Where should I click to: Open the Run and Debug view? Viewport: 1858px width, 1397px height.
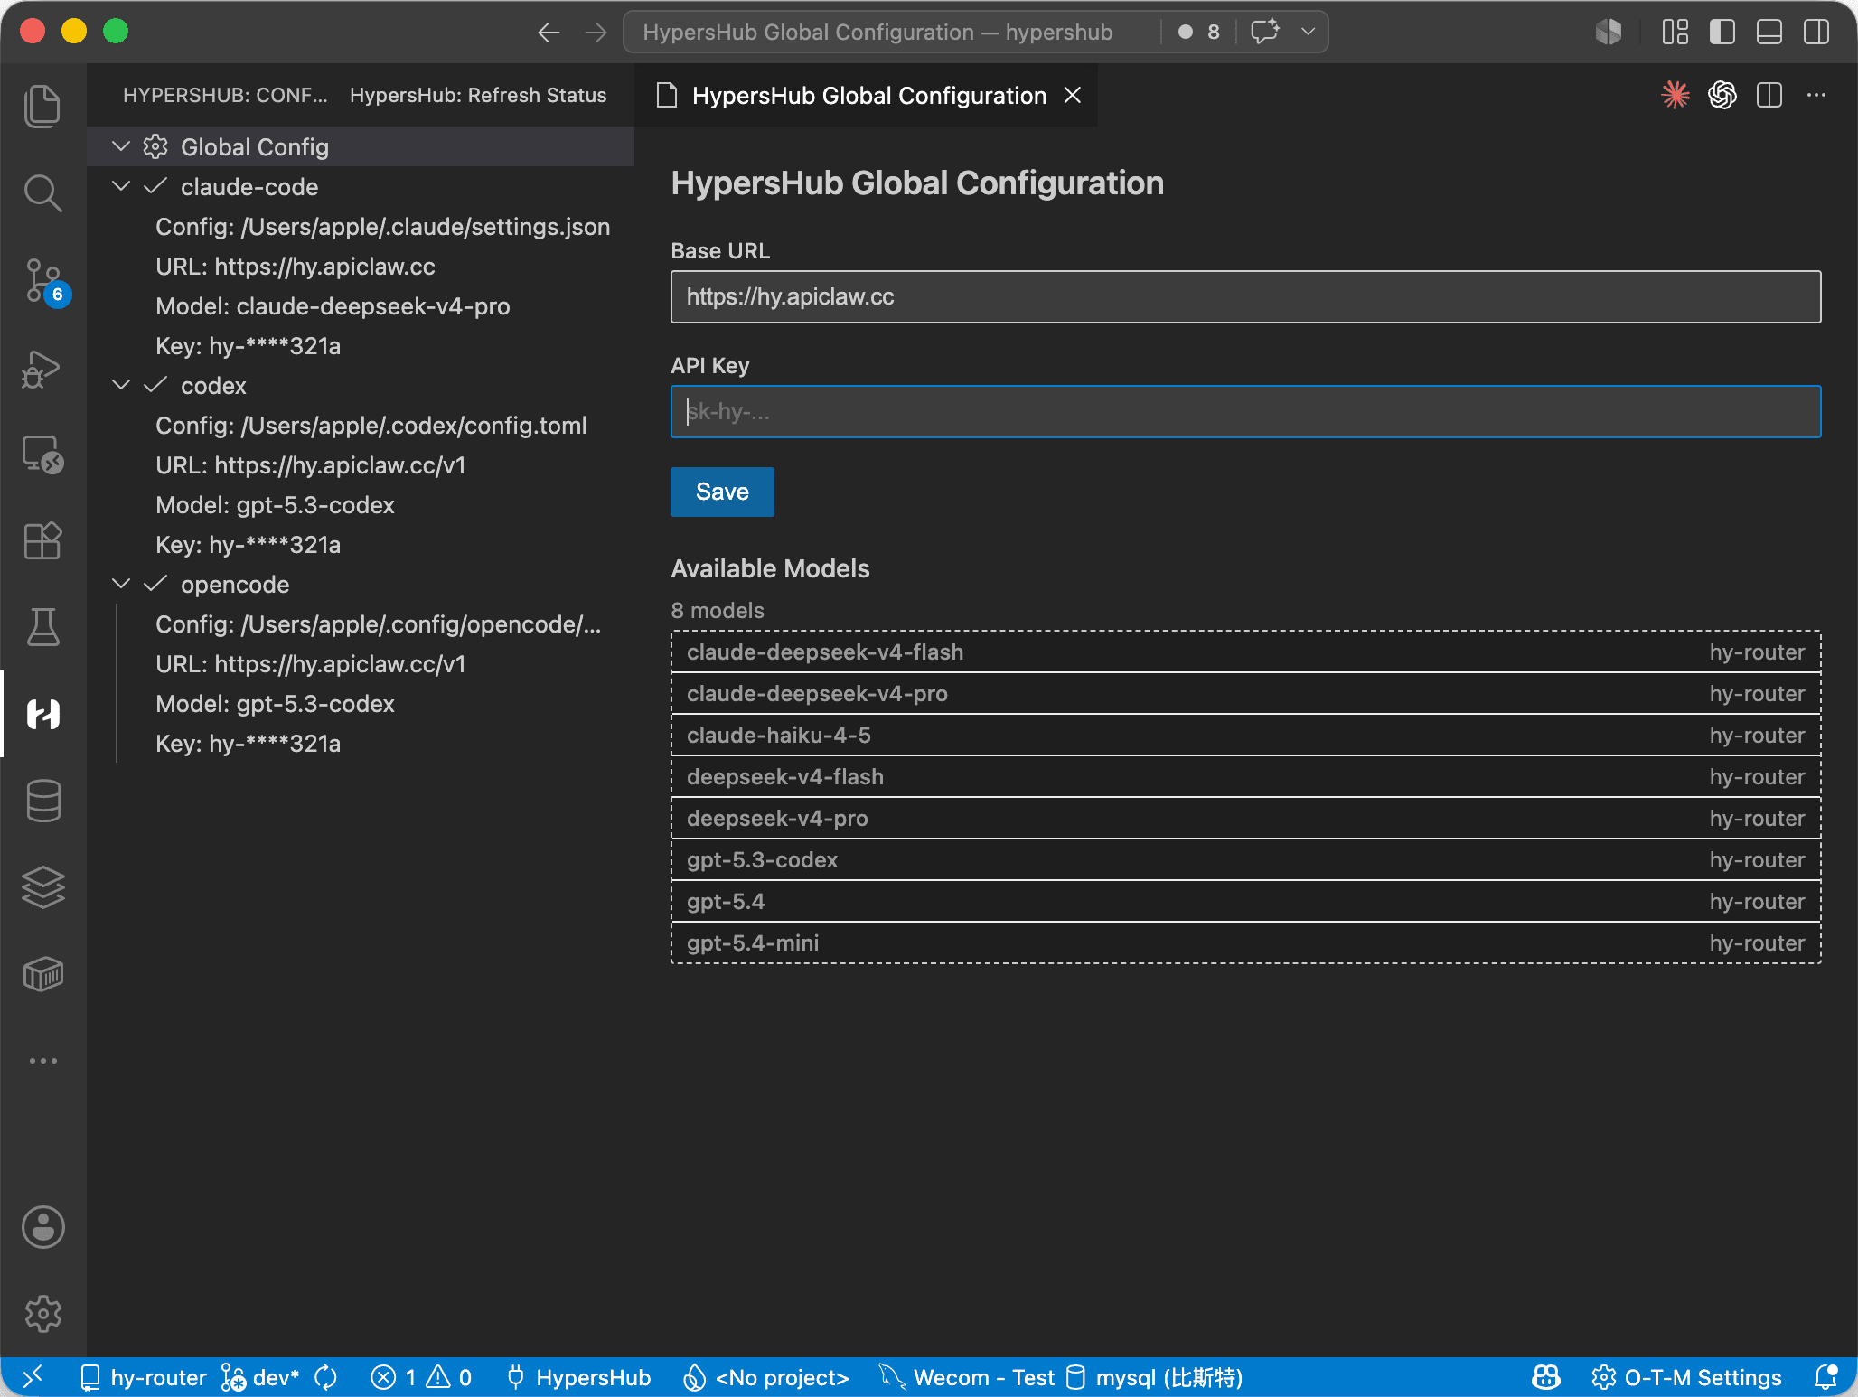42,368
